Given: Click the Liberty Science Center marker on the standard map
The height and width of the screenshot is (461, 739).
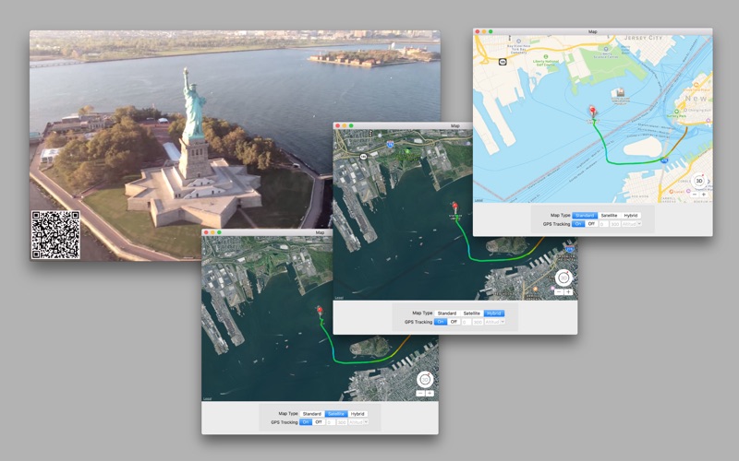Looking at the screenshot, I should coord(606,49).
